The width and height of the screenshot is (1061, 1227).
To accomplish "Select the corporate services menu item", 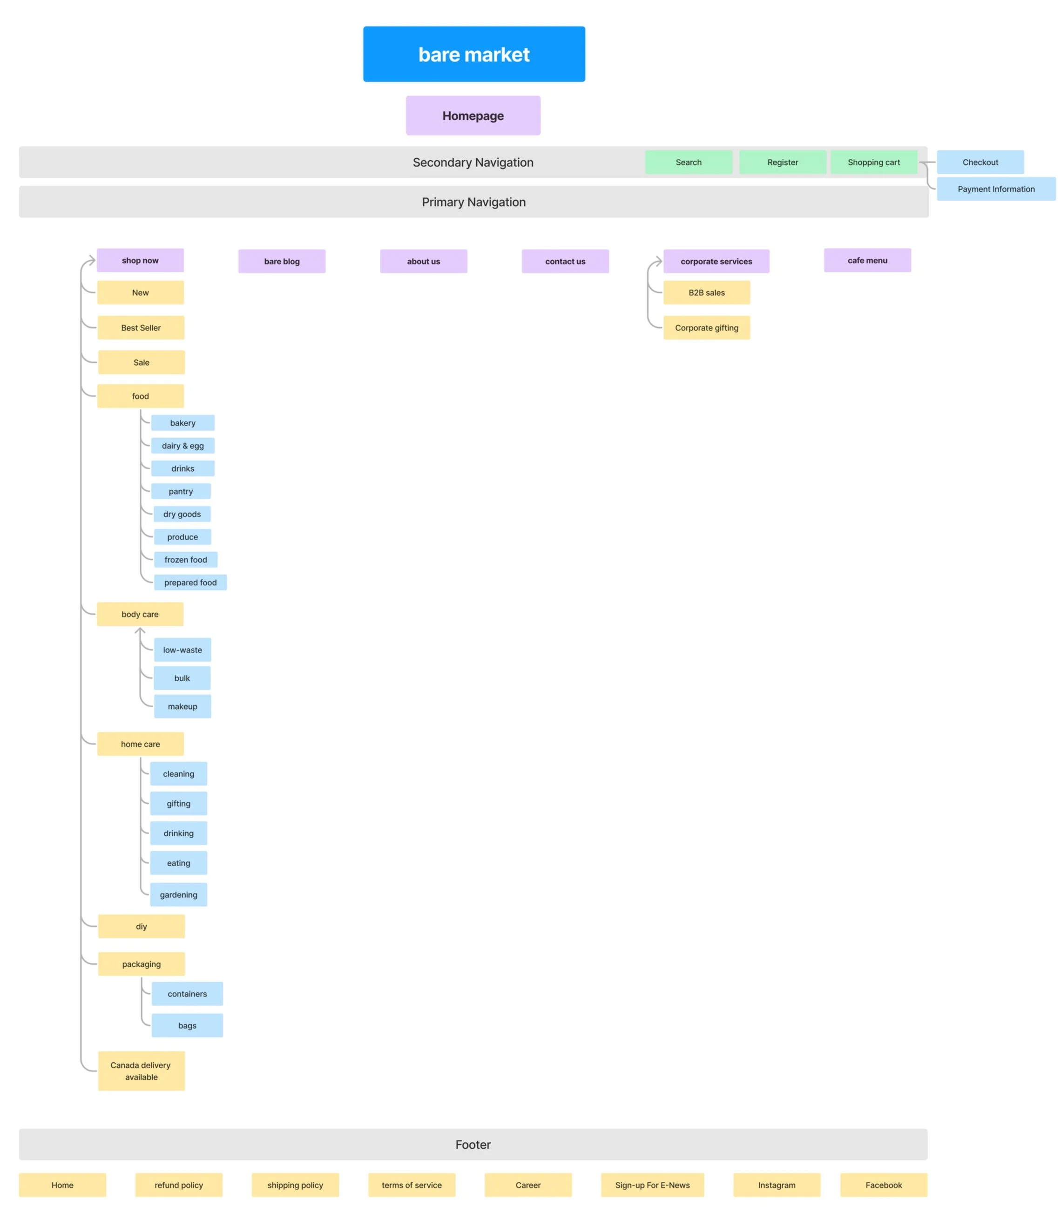I will [x=716, y=261].
